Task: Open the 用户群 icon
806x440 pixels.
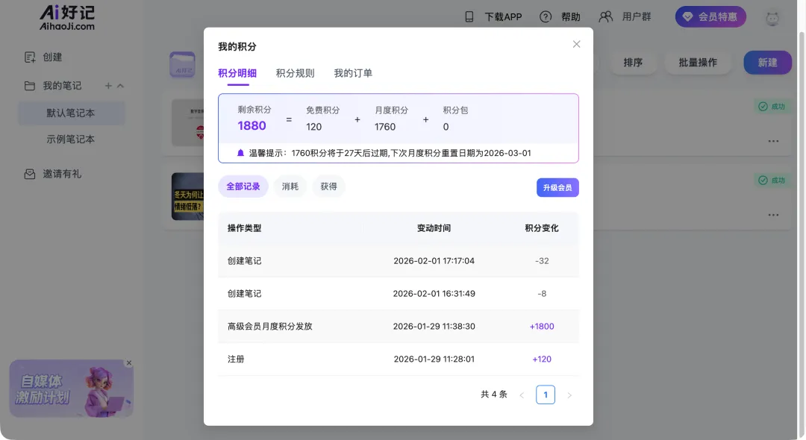Action: pyautogui.click(x=606, y=16)
